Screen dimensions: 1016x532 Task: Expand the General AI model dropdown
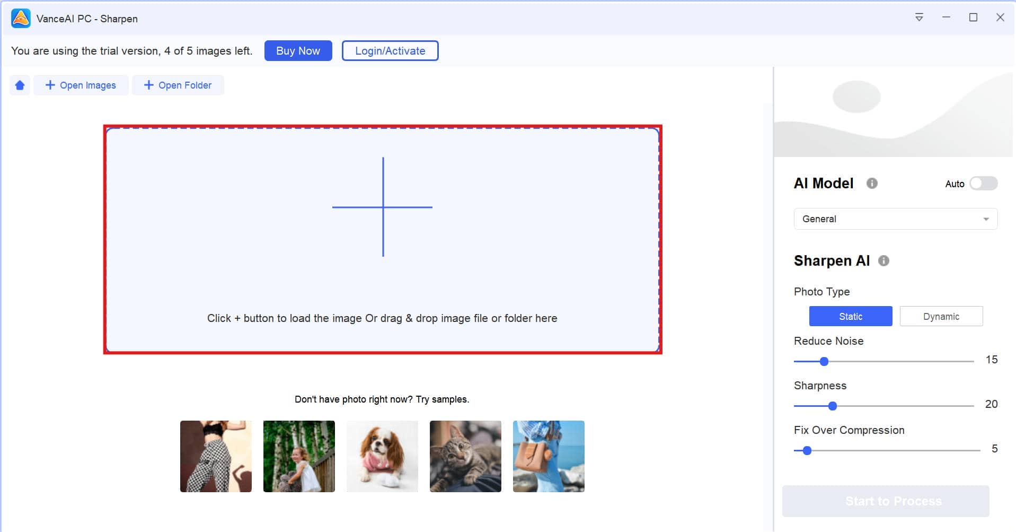[896, 219]
